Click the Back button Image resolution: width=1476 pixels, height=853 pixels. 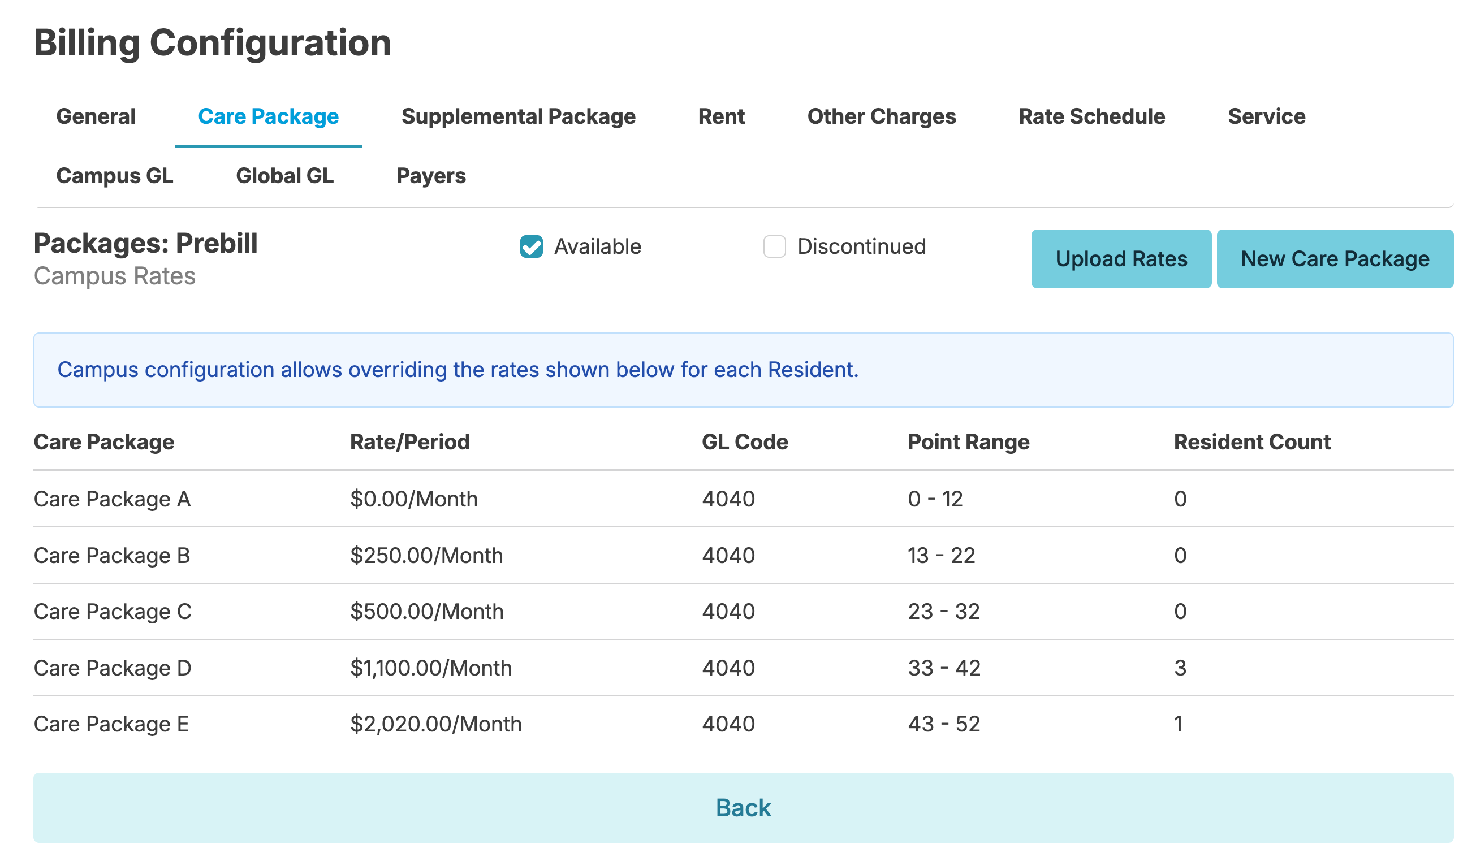[743, 807]
